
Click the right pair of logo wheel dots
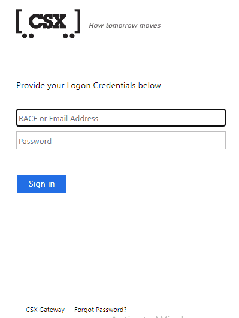(69, 36)
